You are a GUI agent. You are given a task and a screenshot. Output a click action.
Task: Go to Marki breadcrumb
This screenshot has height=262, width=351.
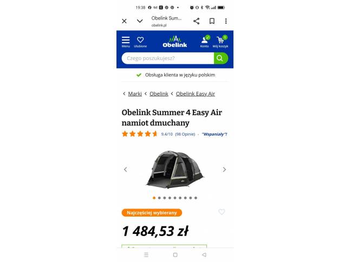coord(135,94)
